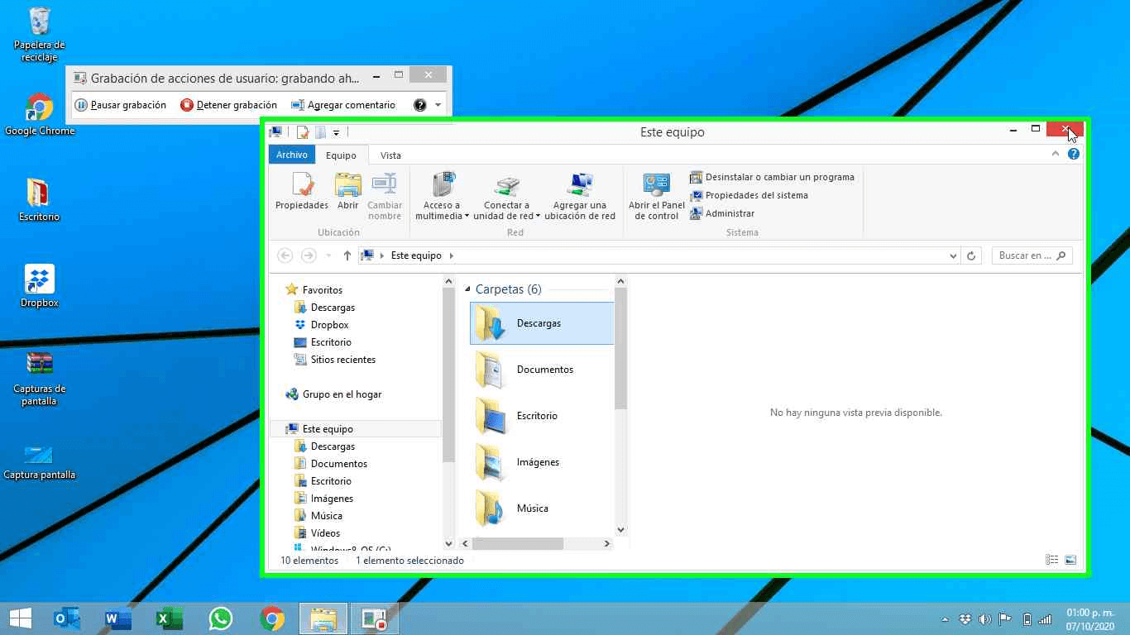This screenshot has height=635, width=1130.
Task: Expand chevron after Este equipo in address bar
Action: (x=452, y=255)
